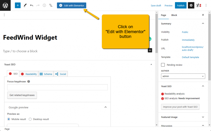211x131 pixels.
Task: Click the Focus keyphrase input field
Action: [x=57, y=87]
